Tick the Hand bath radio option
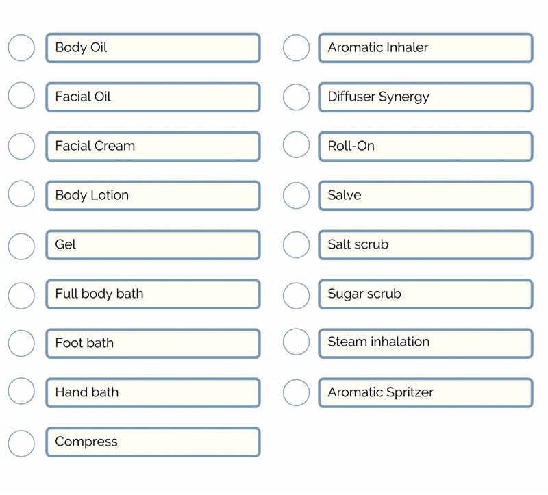 point(21,391)
